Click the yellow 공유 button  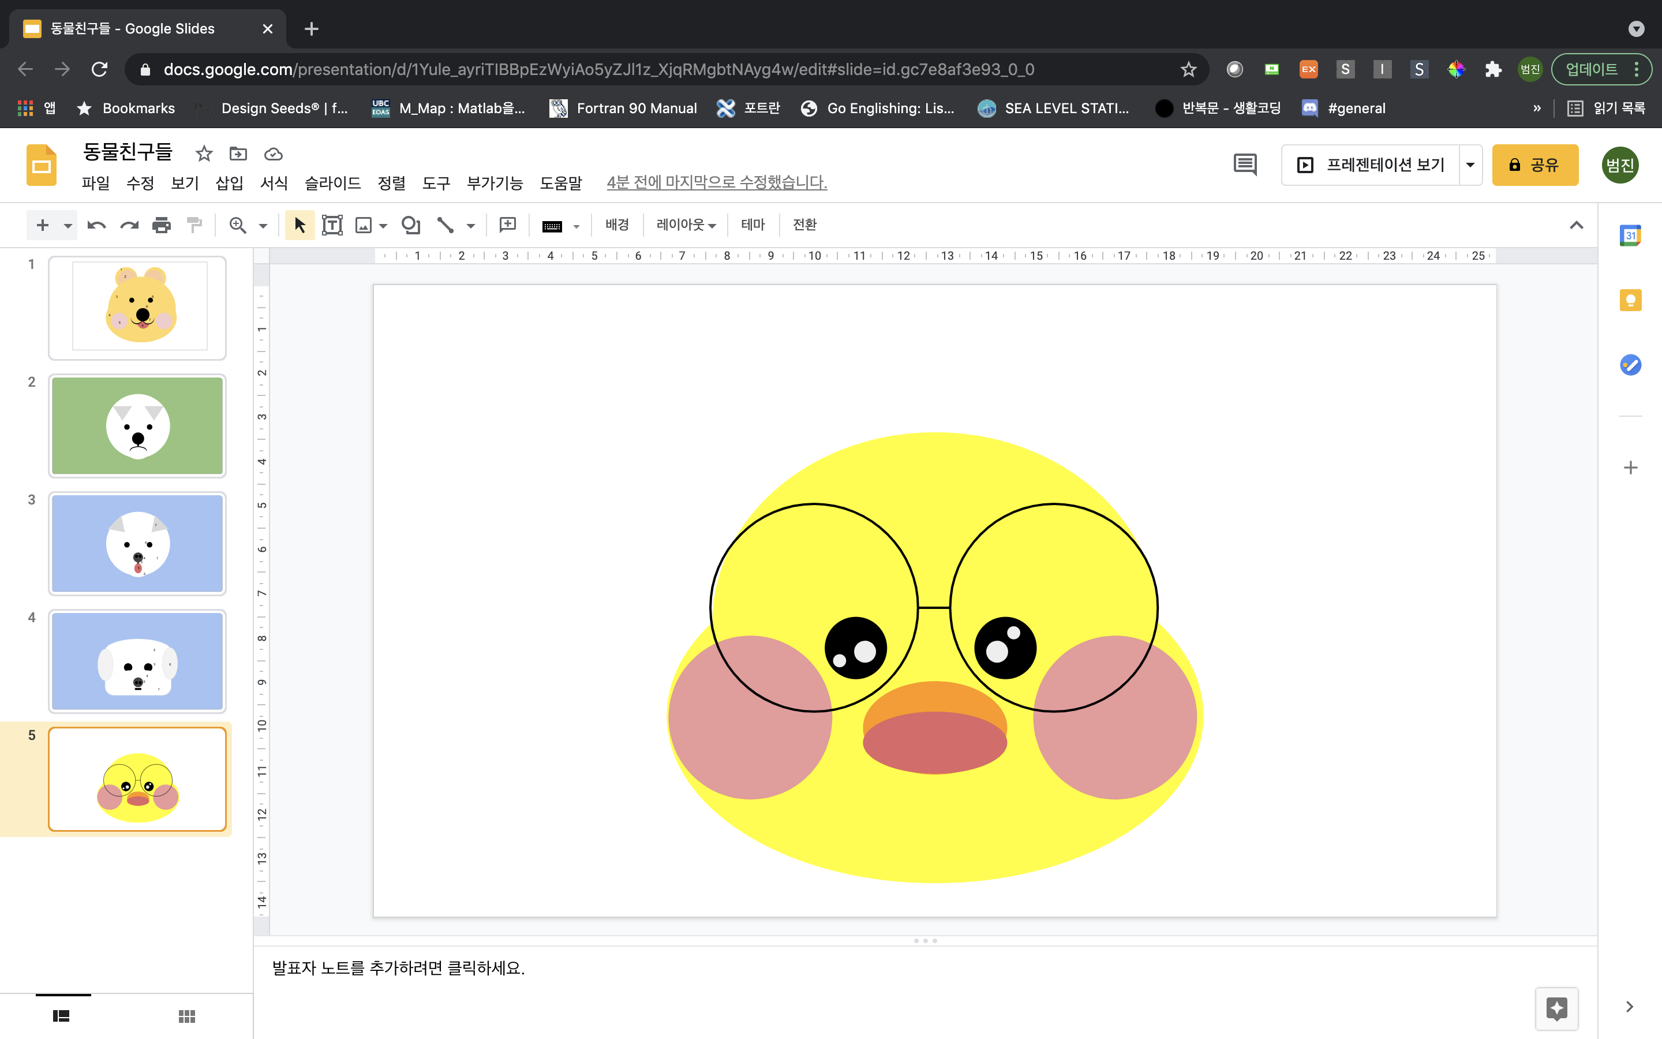(1534, 165)
